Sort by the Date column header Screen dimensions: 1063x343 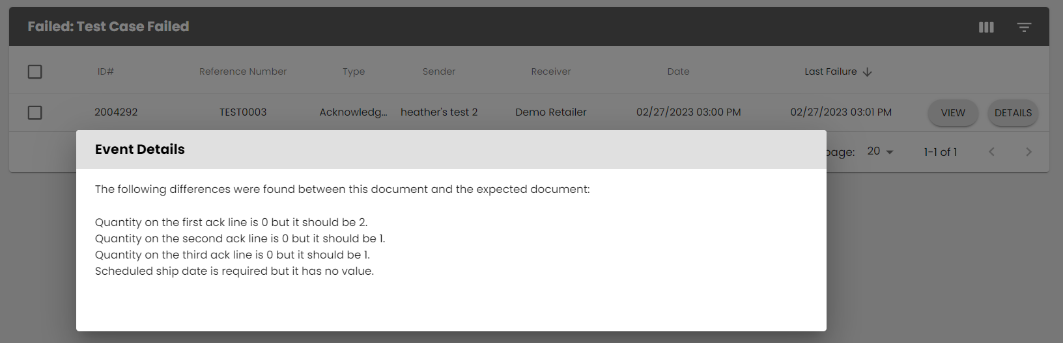(678, 72)
